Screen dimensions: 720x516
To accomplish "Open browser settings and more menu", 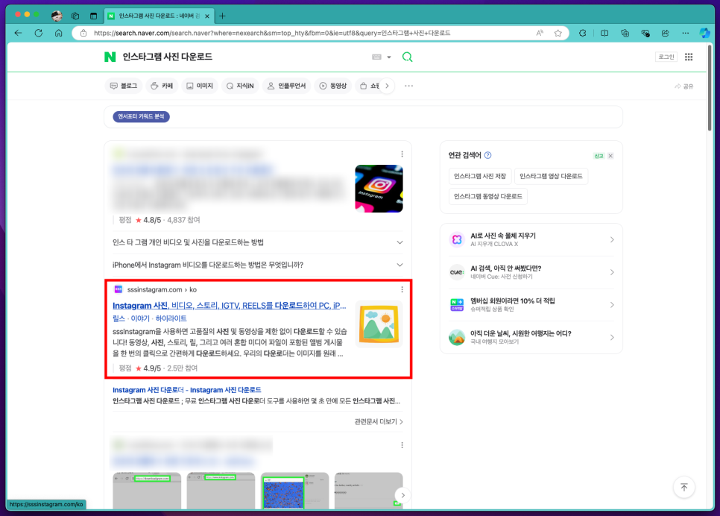I will coord(686,33).
